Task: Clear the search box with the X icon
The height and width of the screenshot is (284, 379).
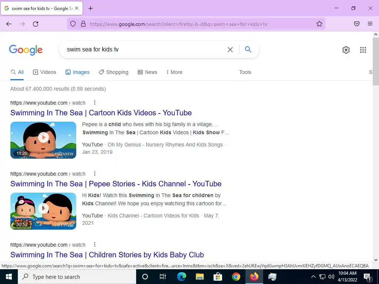Action: coord(230,50)
